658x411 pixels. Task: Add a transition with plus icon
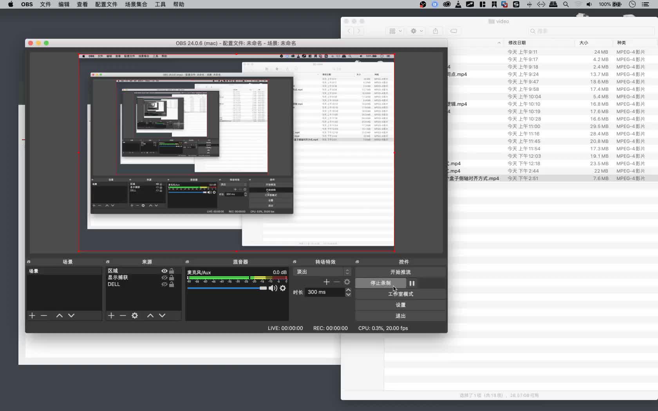(x=327, y=282)
